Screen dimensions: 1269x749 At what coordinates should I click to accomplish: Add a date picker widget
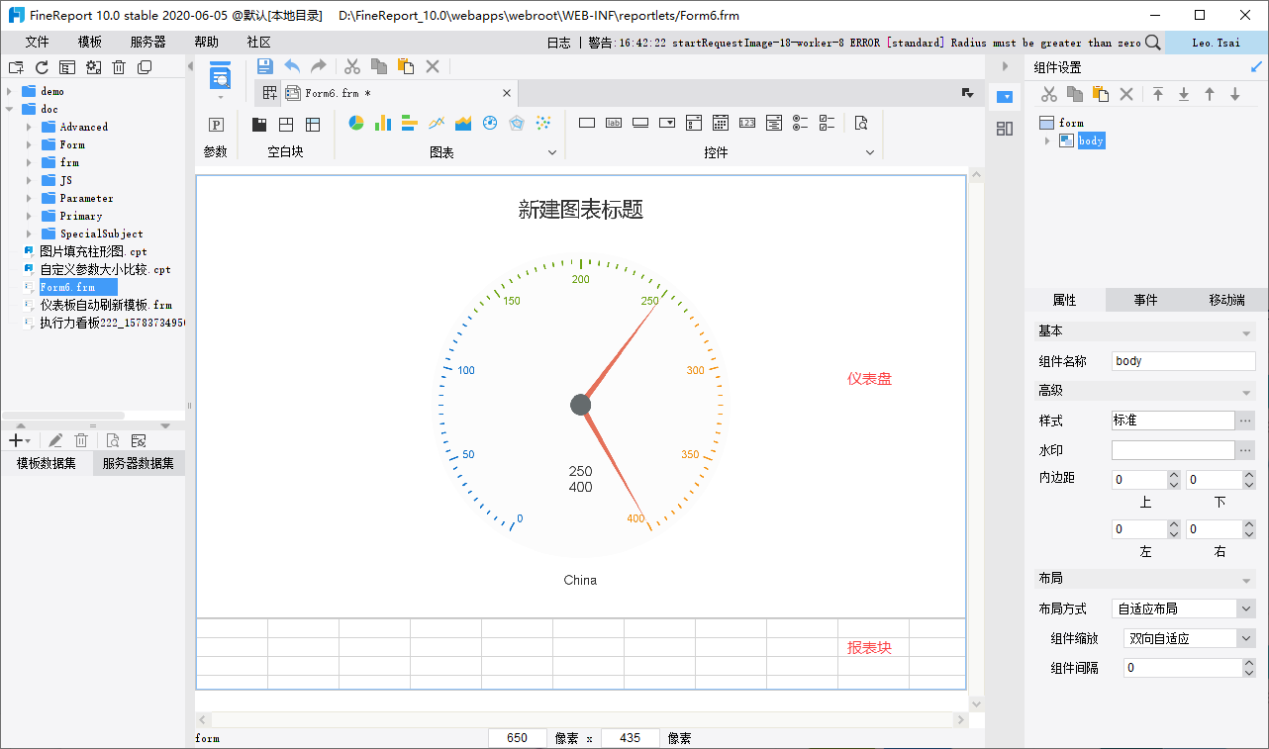(x=721, y=123)
